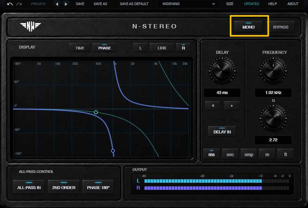Toggle the MONO button

pyautogui.click(x=248, y=27)
